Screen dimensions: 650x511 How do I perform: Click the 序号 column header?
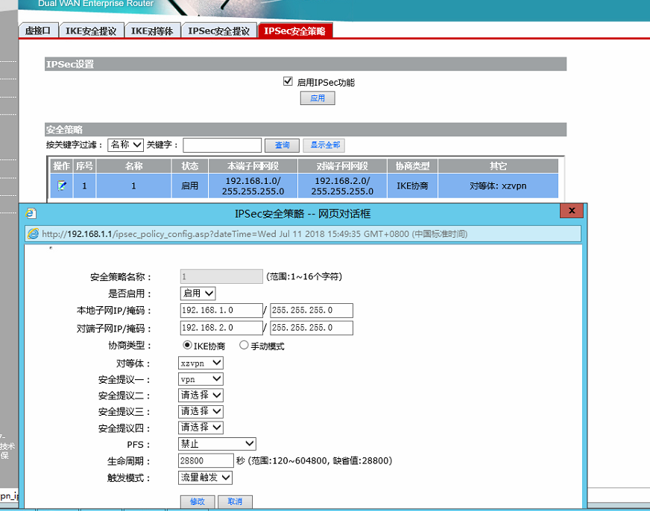(x=84, y=166)
